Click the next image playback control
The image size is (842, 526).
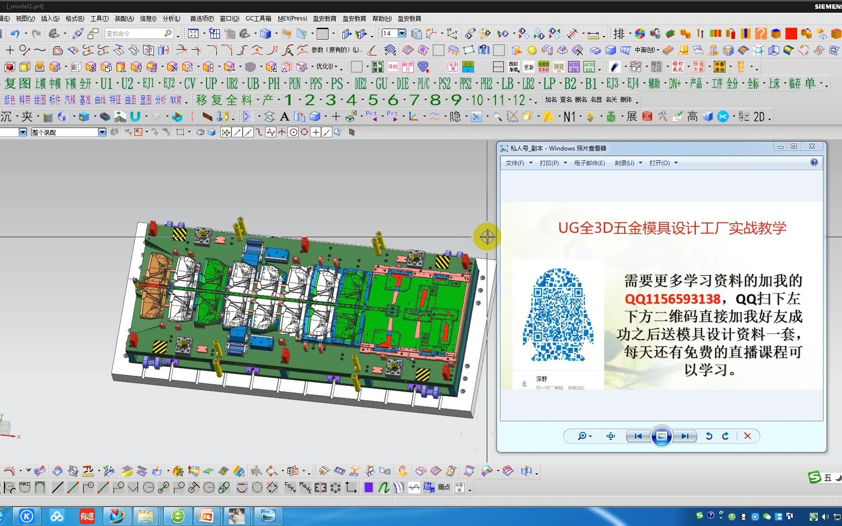tap(686, 436)
